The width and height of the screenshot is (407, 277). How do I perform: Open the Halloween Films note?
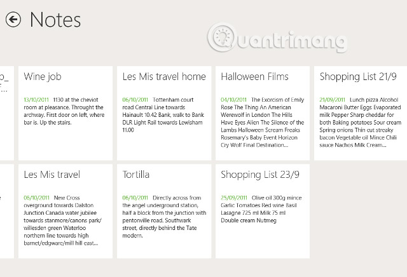(254, 77)
